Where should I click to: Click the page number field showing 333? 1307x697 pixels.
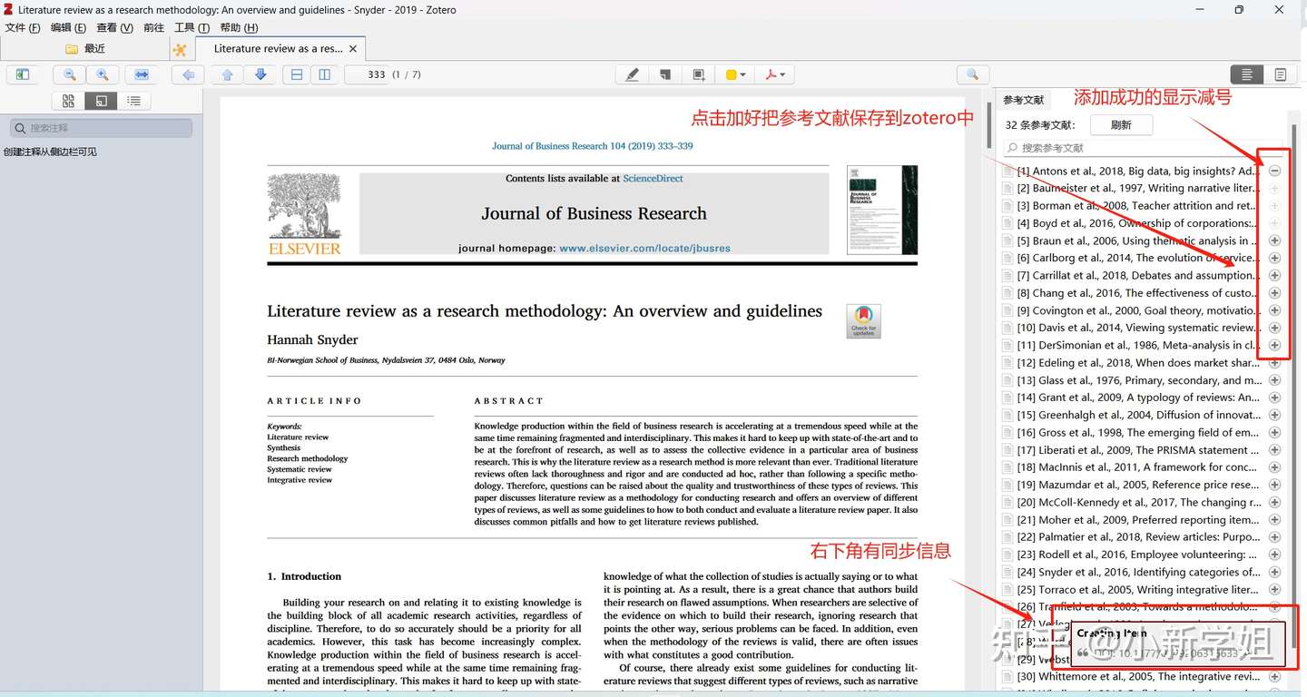pyautogui.click(x=367, y=74)
